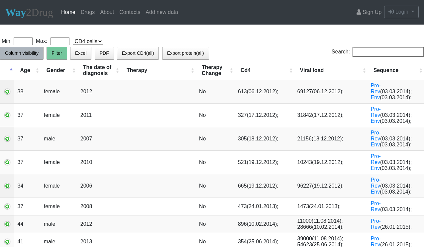Open Pro-Rev link in 2007 row
Viewport: 424px width, 247px height.
point(375,135)
